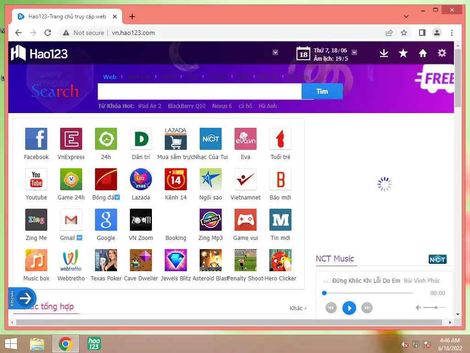
Task: Open the VnExpress shortcut icon
Action: [71, 139]
